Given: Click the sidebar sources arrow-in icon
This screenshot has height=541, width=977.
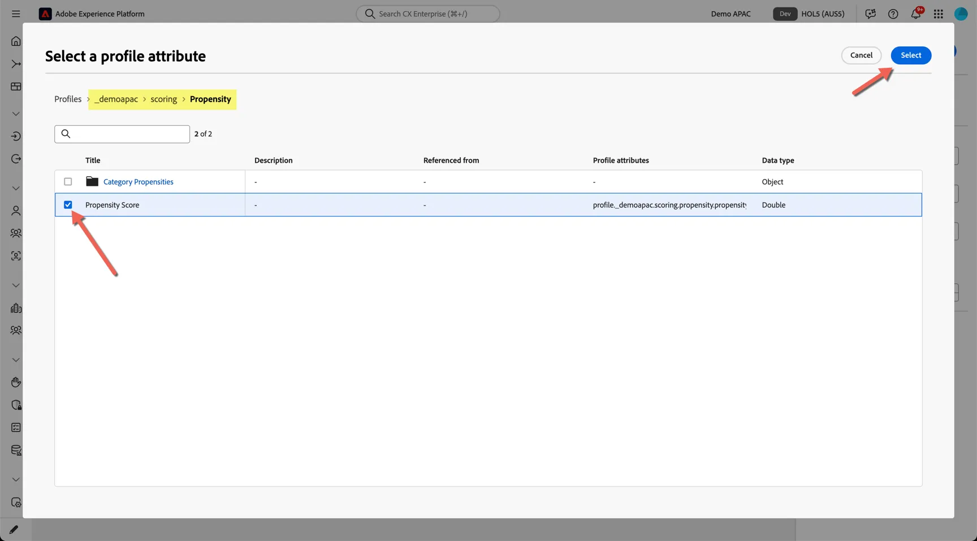Looking at the screenshot, I should pos(16,136).
